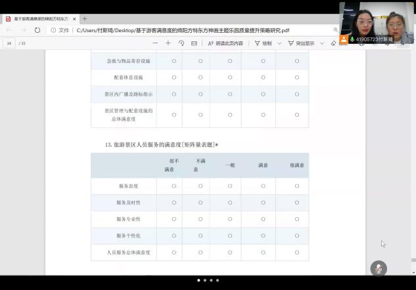Refresh the current PDF page
Screen dimensions: 416x290
[x=37, y=30]
